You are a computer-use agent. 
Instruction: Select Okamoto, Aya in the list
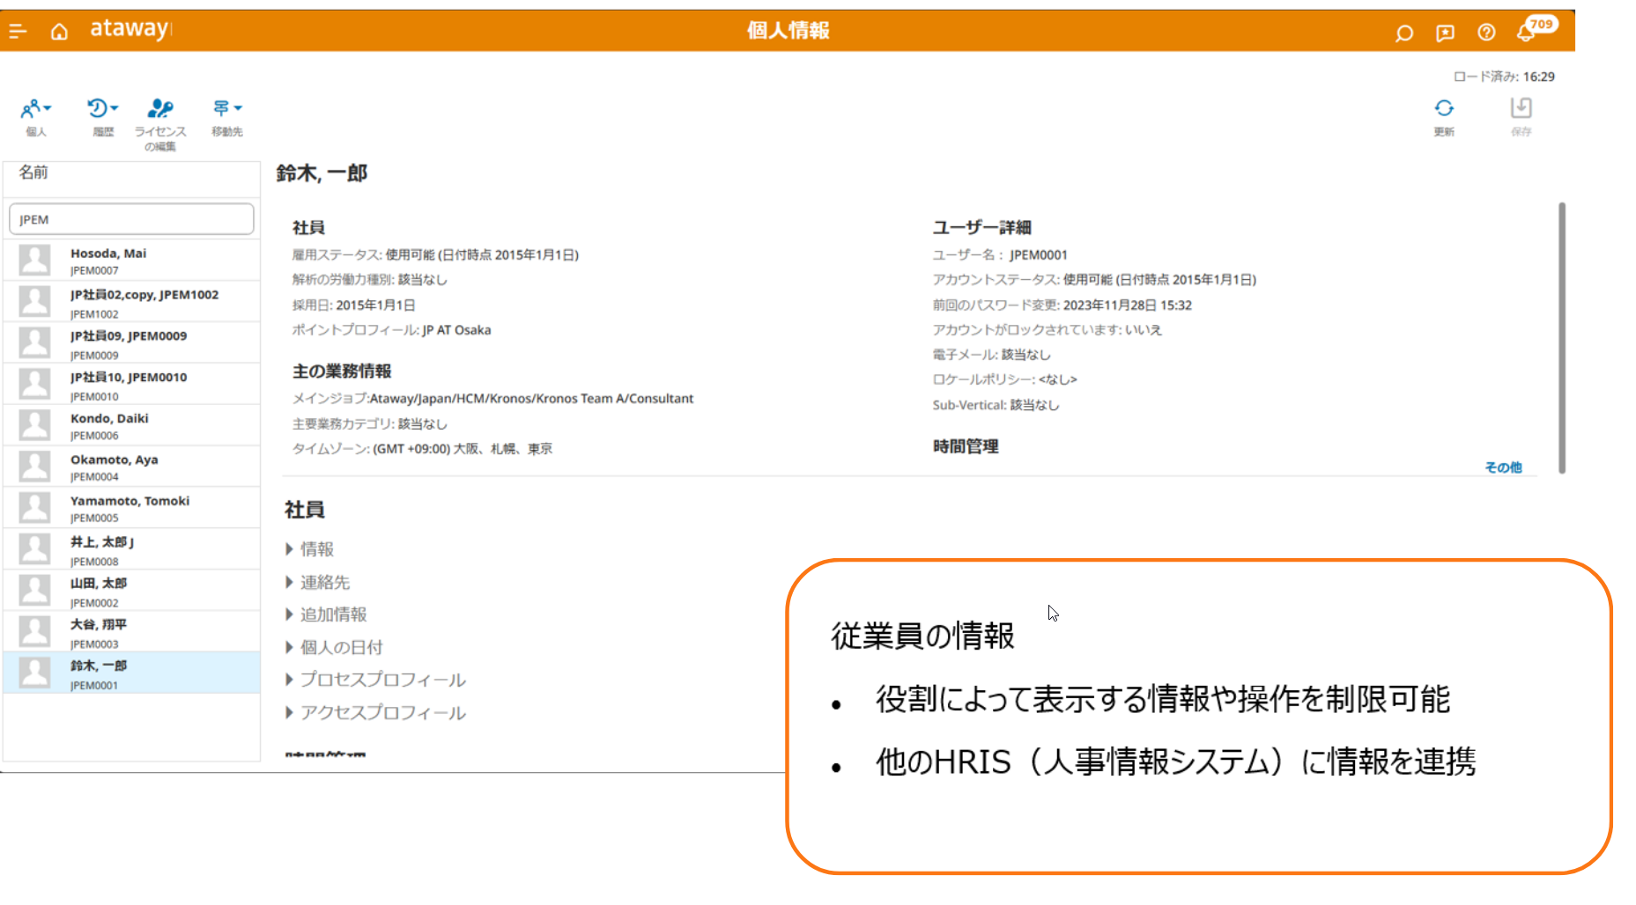115,460
